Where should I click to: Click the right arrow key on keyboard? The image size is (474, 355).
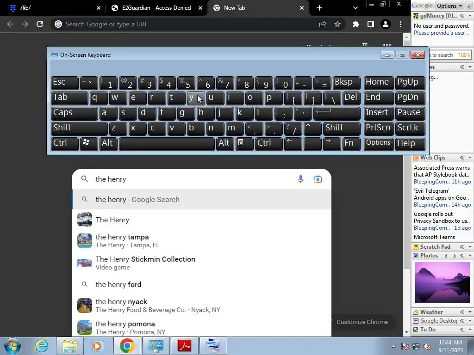[x=331, y=144]
